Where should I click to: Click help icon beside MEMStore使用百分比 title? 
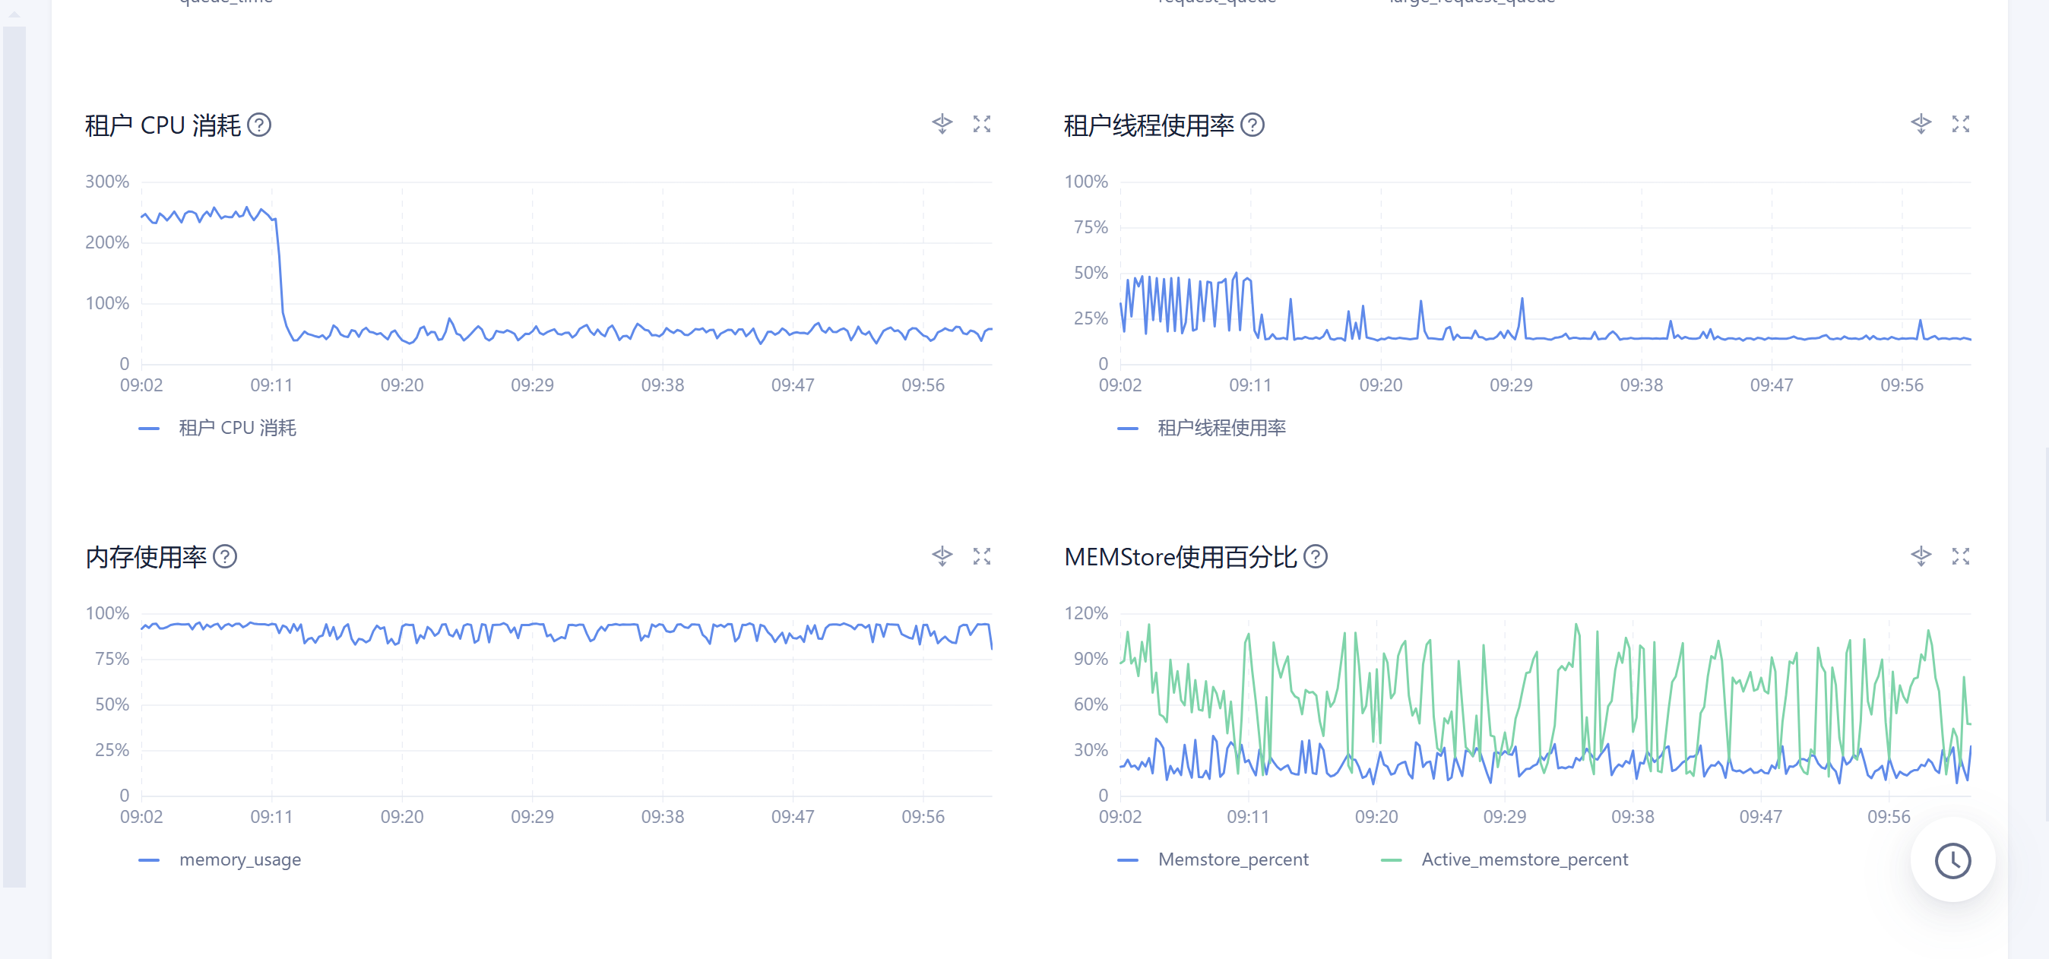click(x=1316, y=557)
